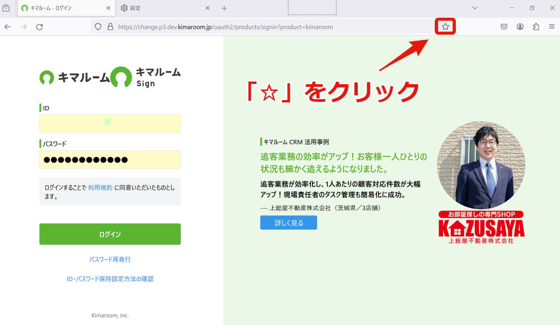Screen dimensions: 560x325
Task: Click the bookmark star icon
Action: [x=445, y=27]
